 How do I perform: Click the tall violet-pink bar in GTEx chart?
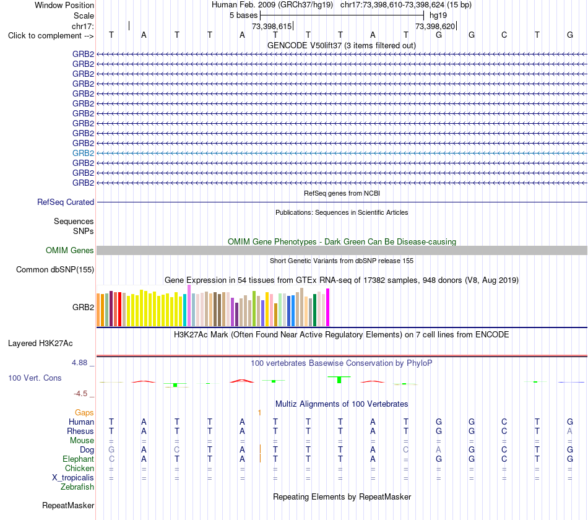tap(189, 306)
